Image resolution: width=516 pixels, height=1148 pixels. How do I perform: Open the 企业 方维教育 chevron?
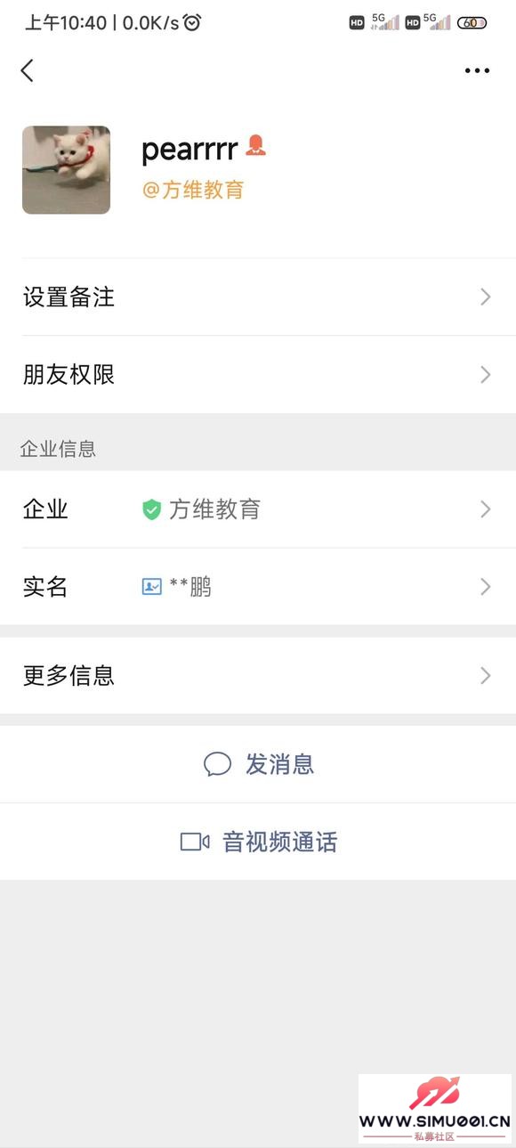pyautogui.click(x=486, y=509)
